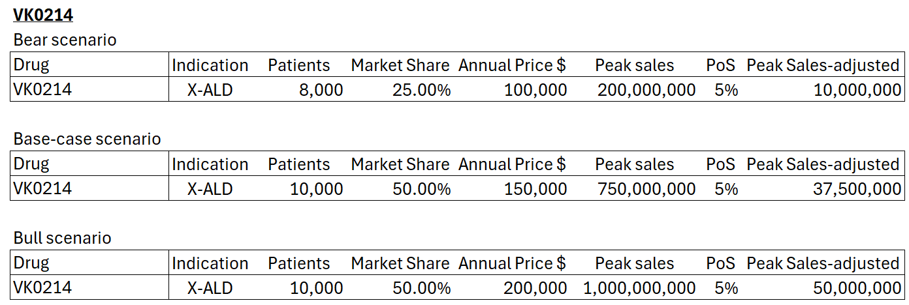Click the 37,500,000 adjusted sales cell
Screen dimensions: 909x305
[x=857, y=189]
